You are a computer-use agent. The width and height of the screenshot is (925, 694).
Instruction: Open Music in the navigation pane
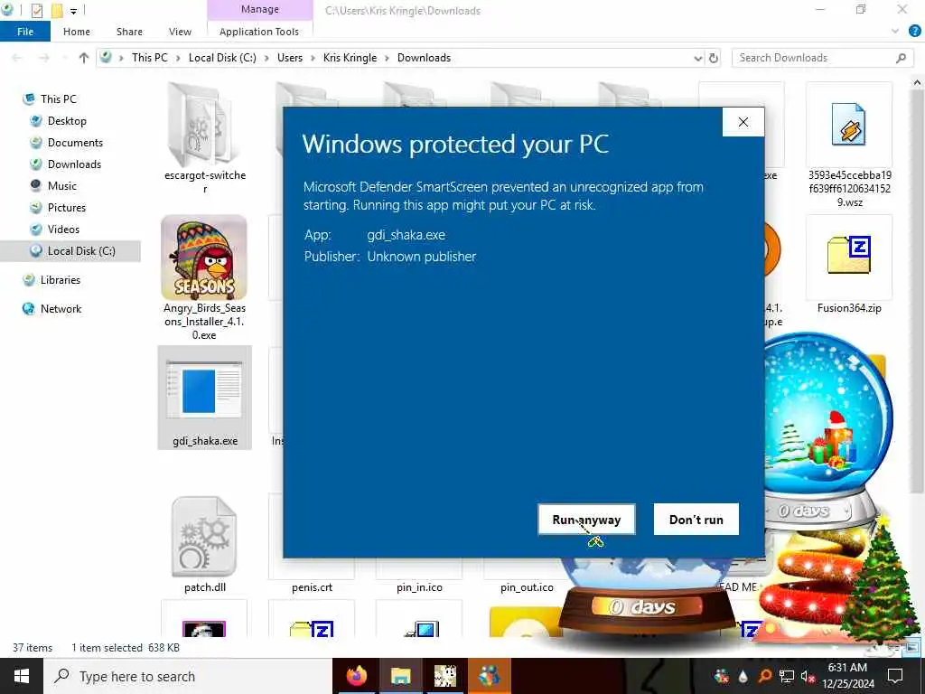(62, 186)
